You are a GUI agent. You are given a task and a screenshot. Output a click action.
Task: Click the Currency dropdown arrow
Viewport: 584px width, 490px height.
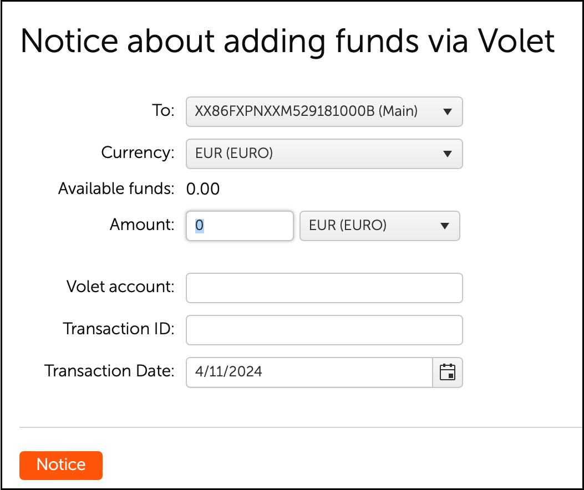448,154
